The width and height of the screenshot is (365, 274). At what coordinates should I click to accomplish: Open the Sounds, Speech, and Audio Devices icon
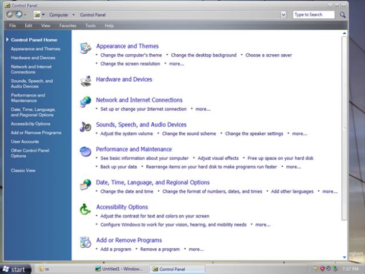click(x=86, y=127)
